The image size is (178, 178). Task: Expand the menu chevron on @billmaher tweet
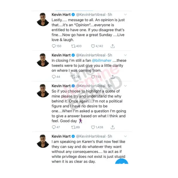coord(125,55)
